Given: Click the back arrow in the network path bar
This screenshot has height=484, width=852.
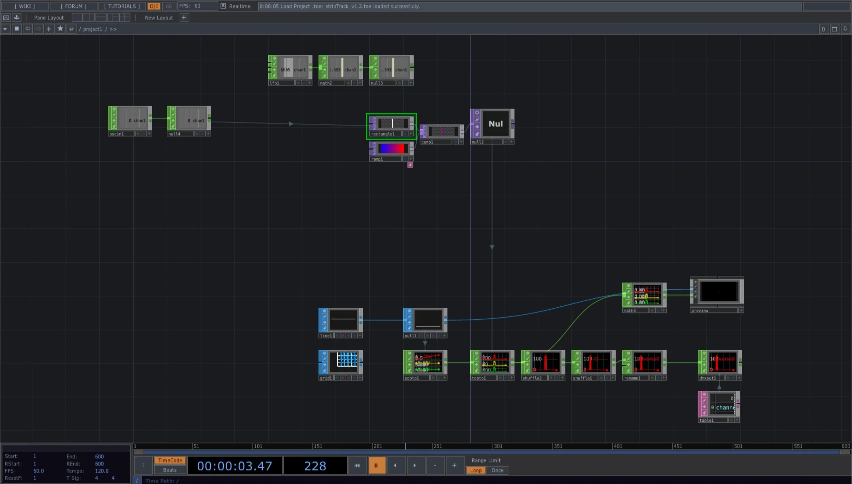Looking at the screenshot, I should (28, 29).
